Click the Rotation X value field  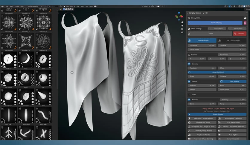pos(197,59)
